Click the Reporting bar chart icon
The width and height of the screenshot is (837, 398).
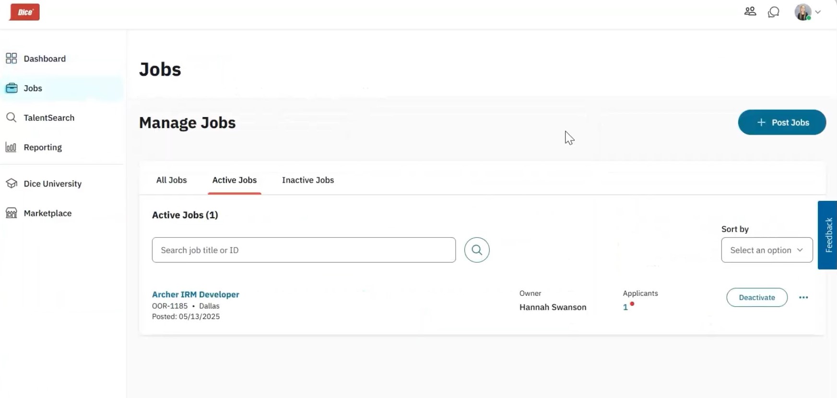click(x=11, y=147)
